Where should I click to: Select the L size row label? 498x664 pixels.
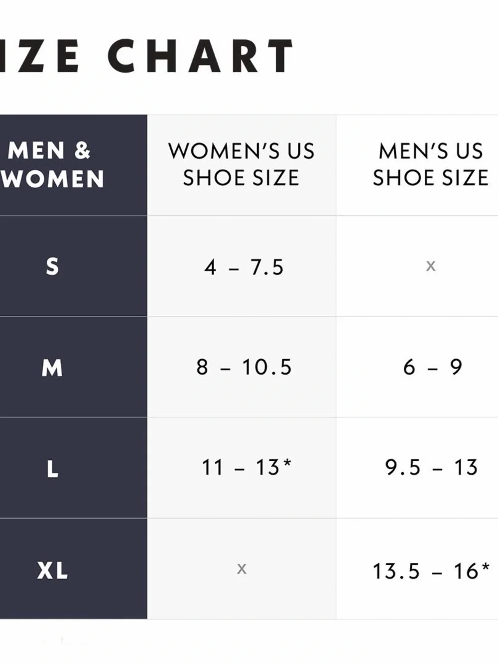coord(52,469)
